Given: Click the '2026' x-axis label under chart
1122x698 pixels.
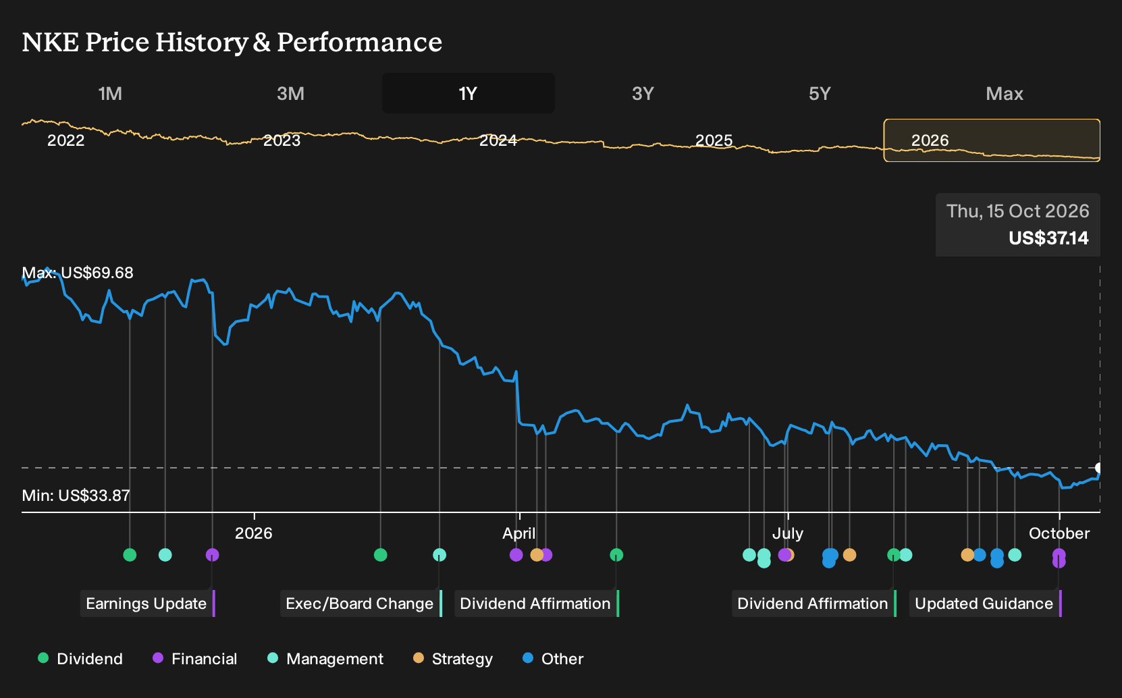Looking at the screenshot, I should pos(254,533).
